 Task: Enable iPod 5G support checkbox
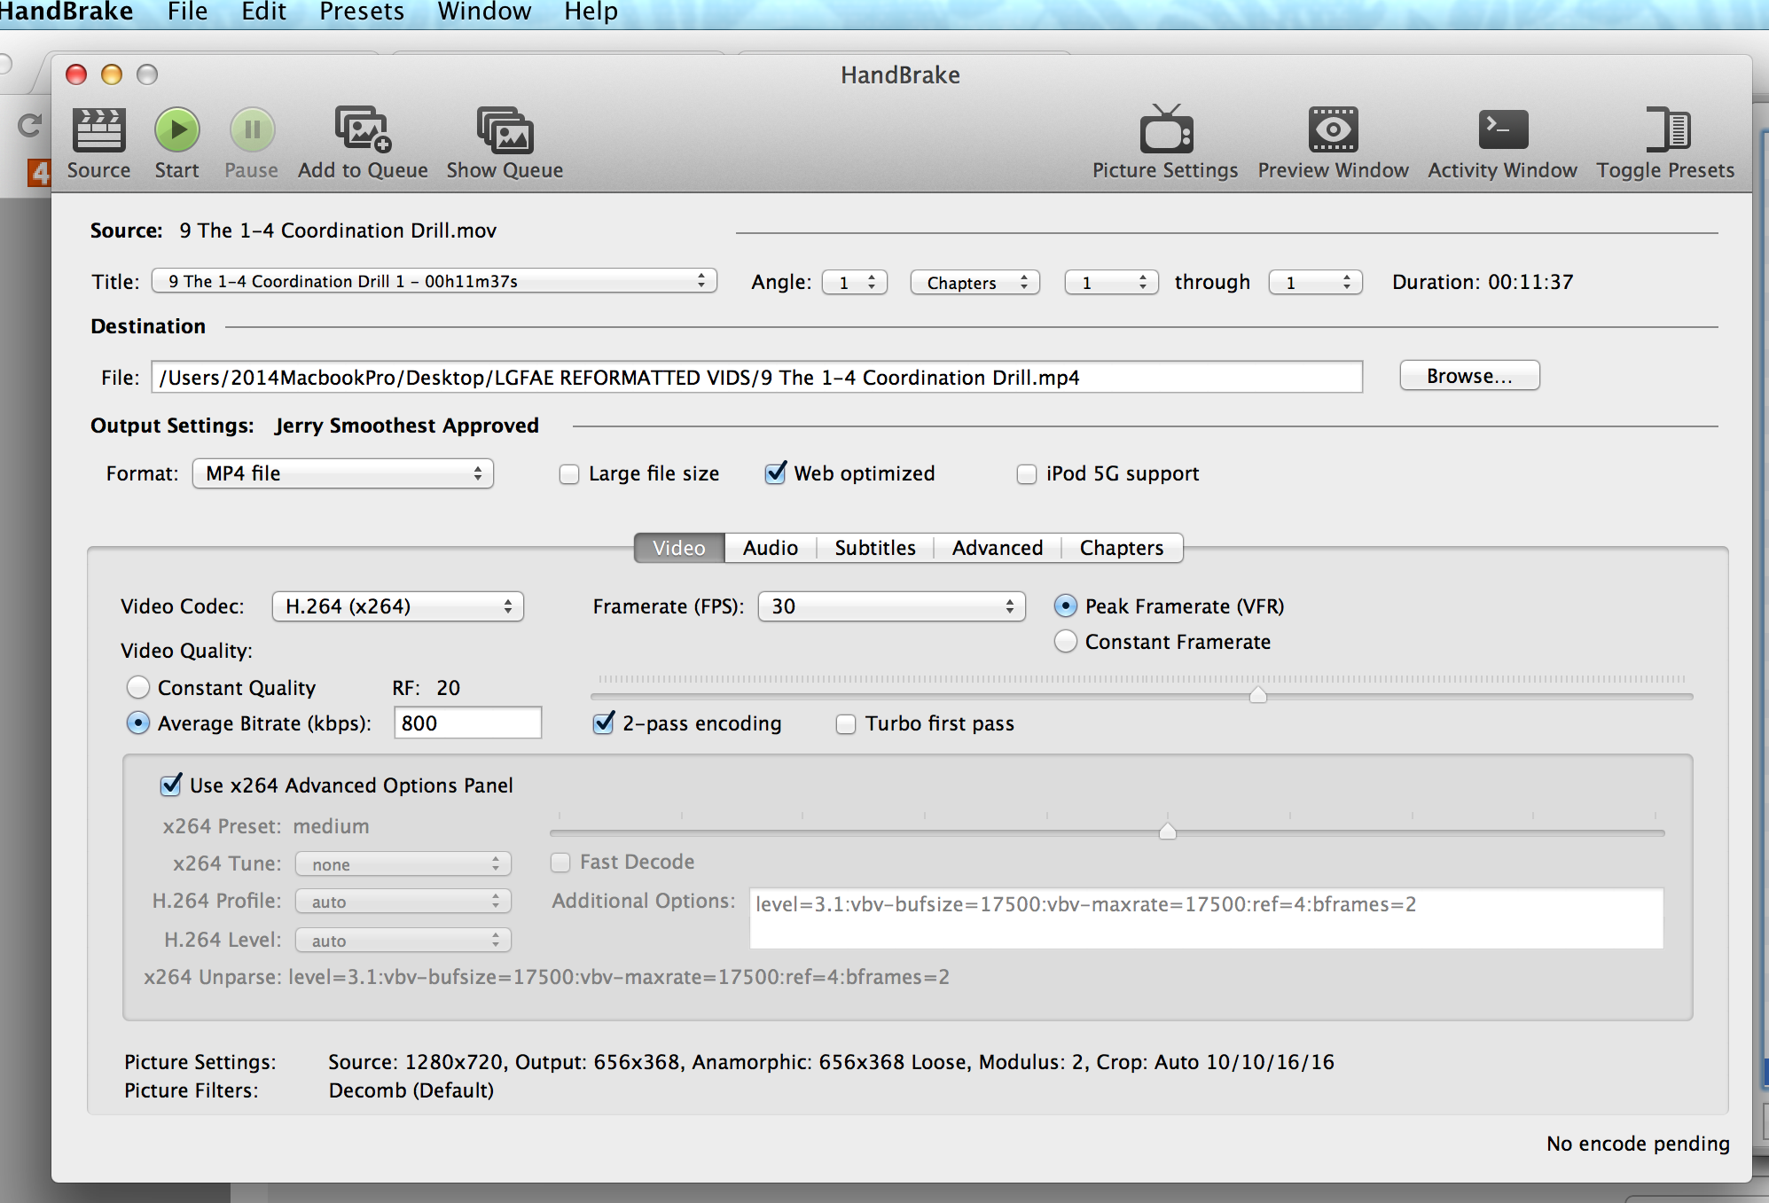1027,474
